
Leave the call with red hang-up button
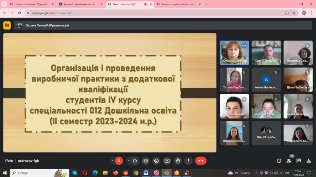pyautogui.click(x=201, y=161)
